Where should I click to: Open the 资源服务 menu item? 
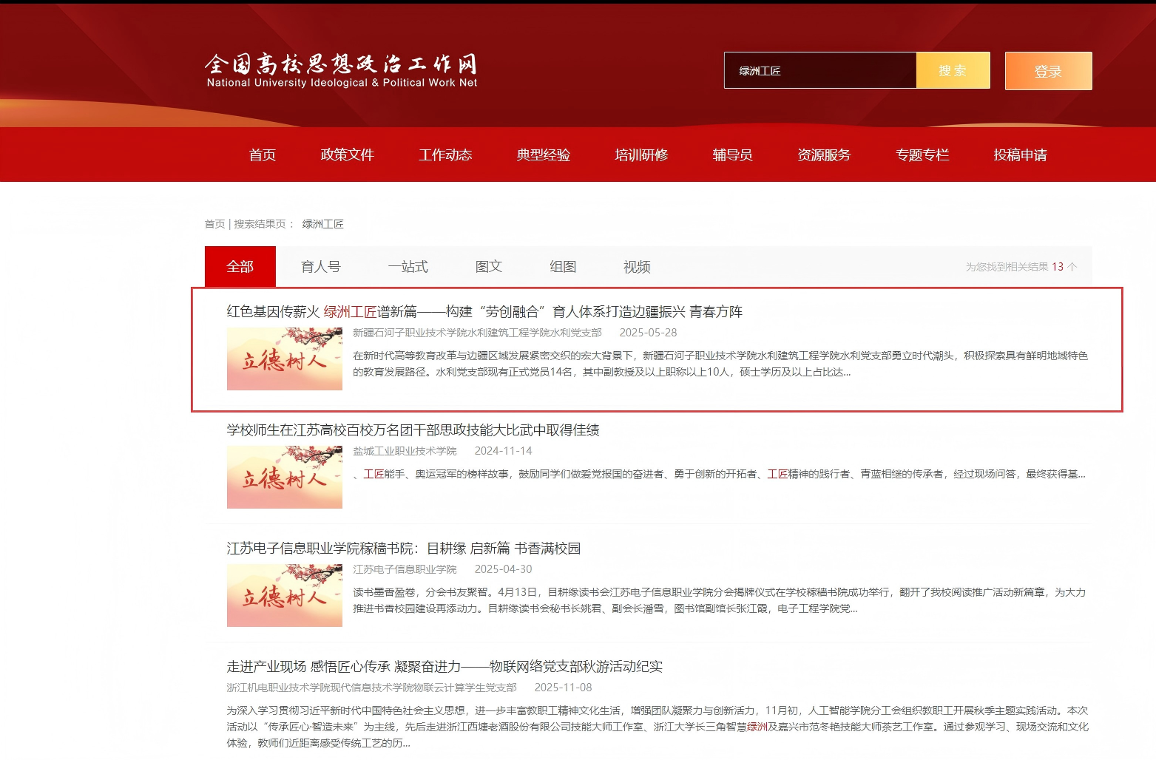pos(824,155)
